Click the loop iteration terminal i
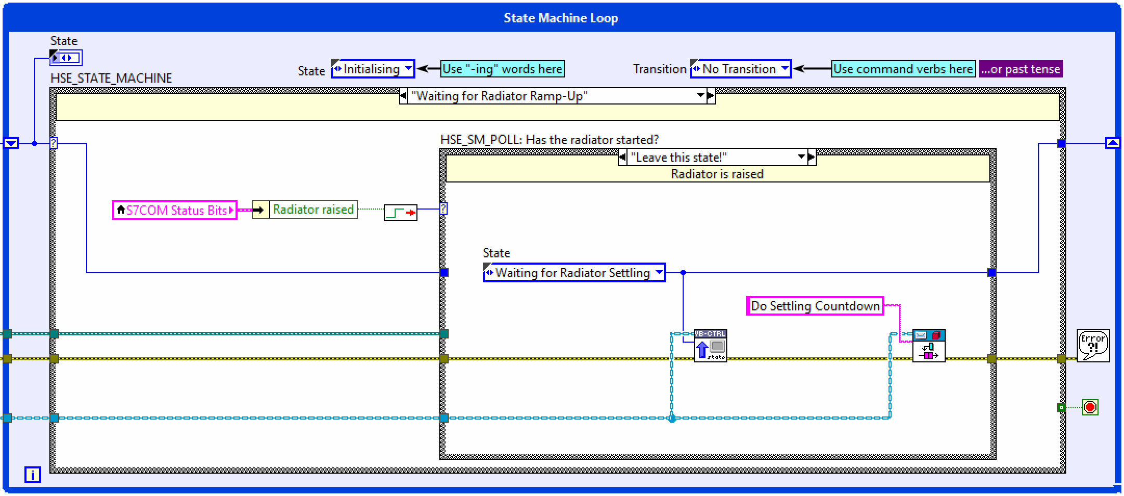The width and height of the screenshot is (1124, 496). (33, 475)
